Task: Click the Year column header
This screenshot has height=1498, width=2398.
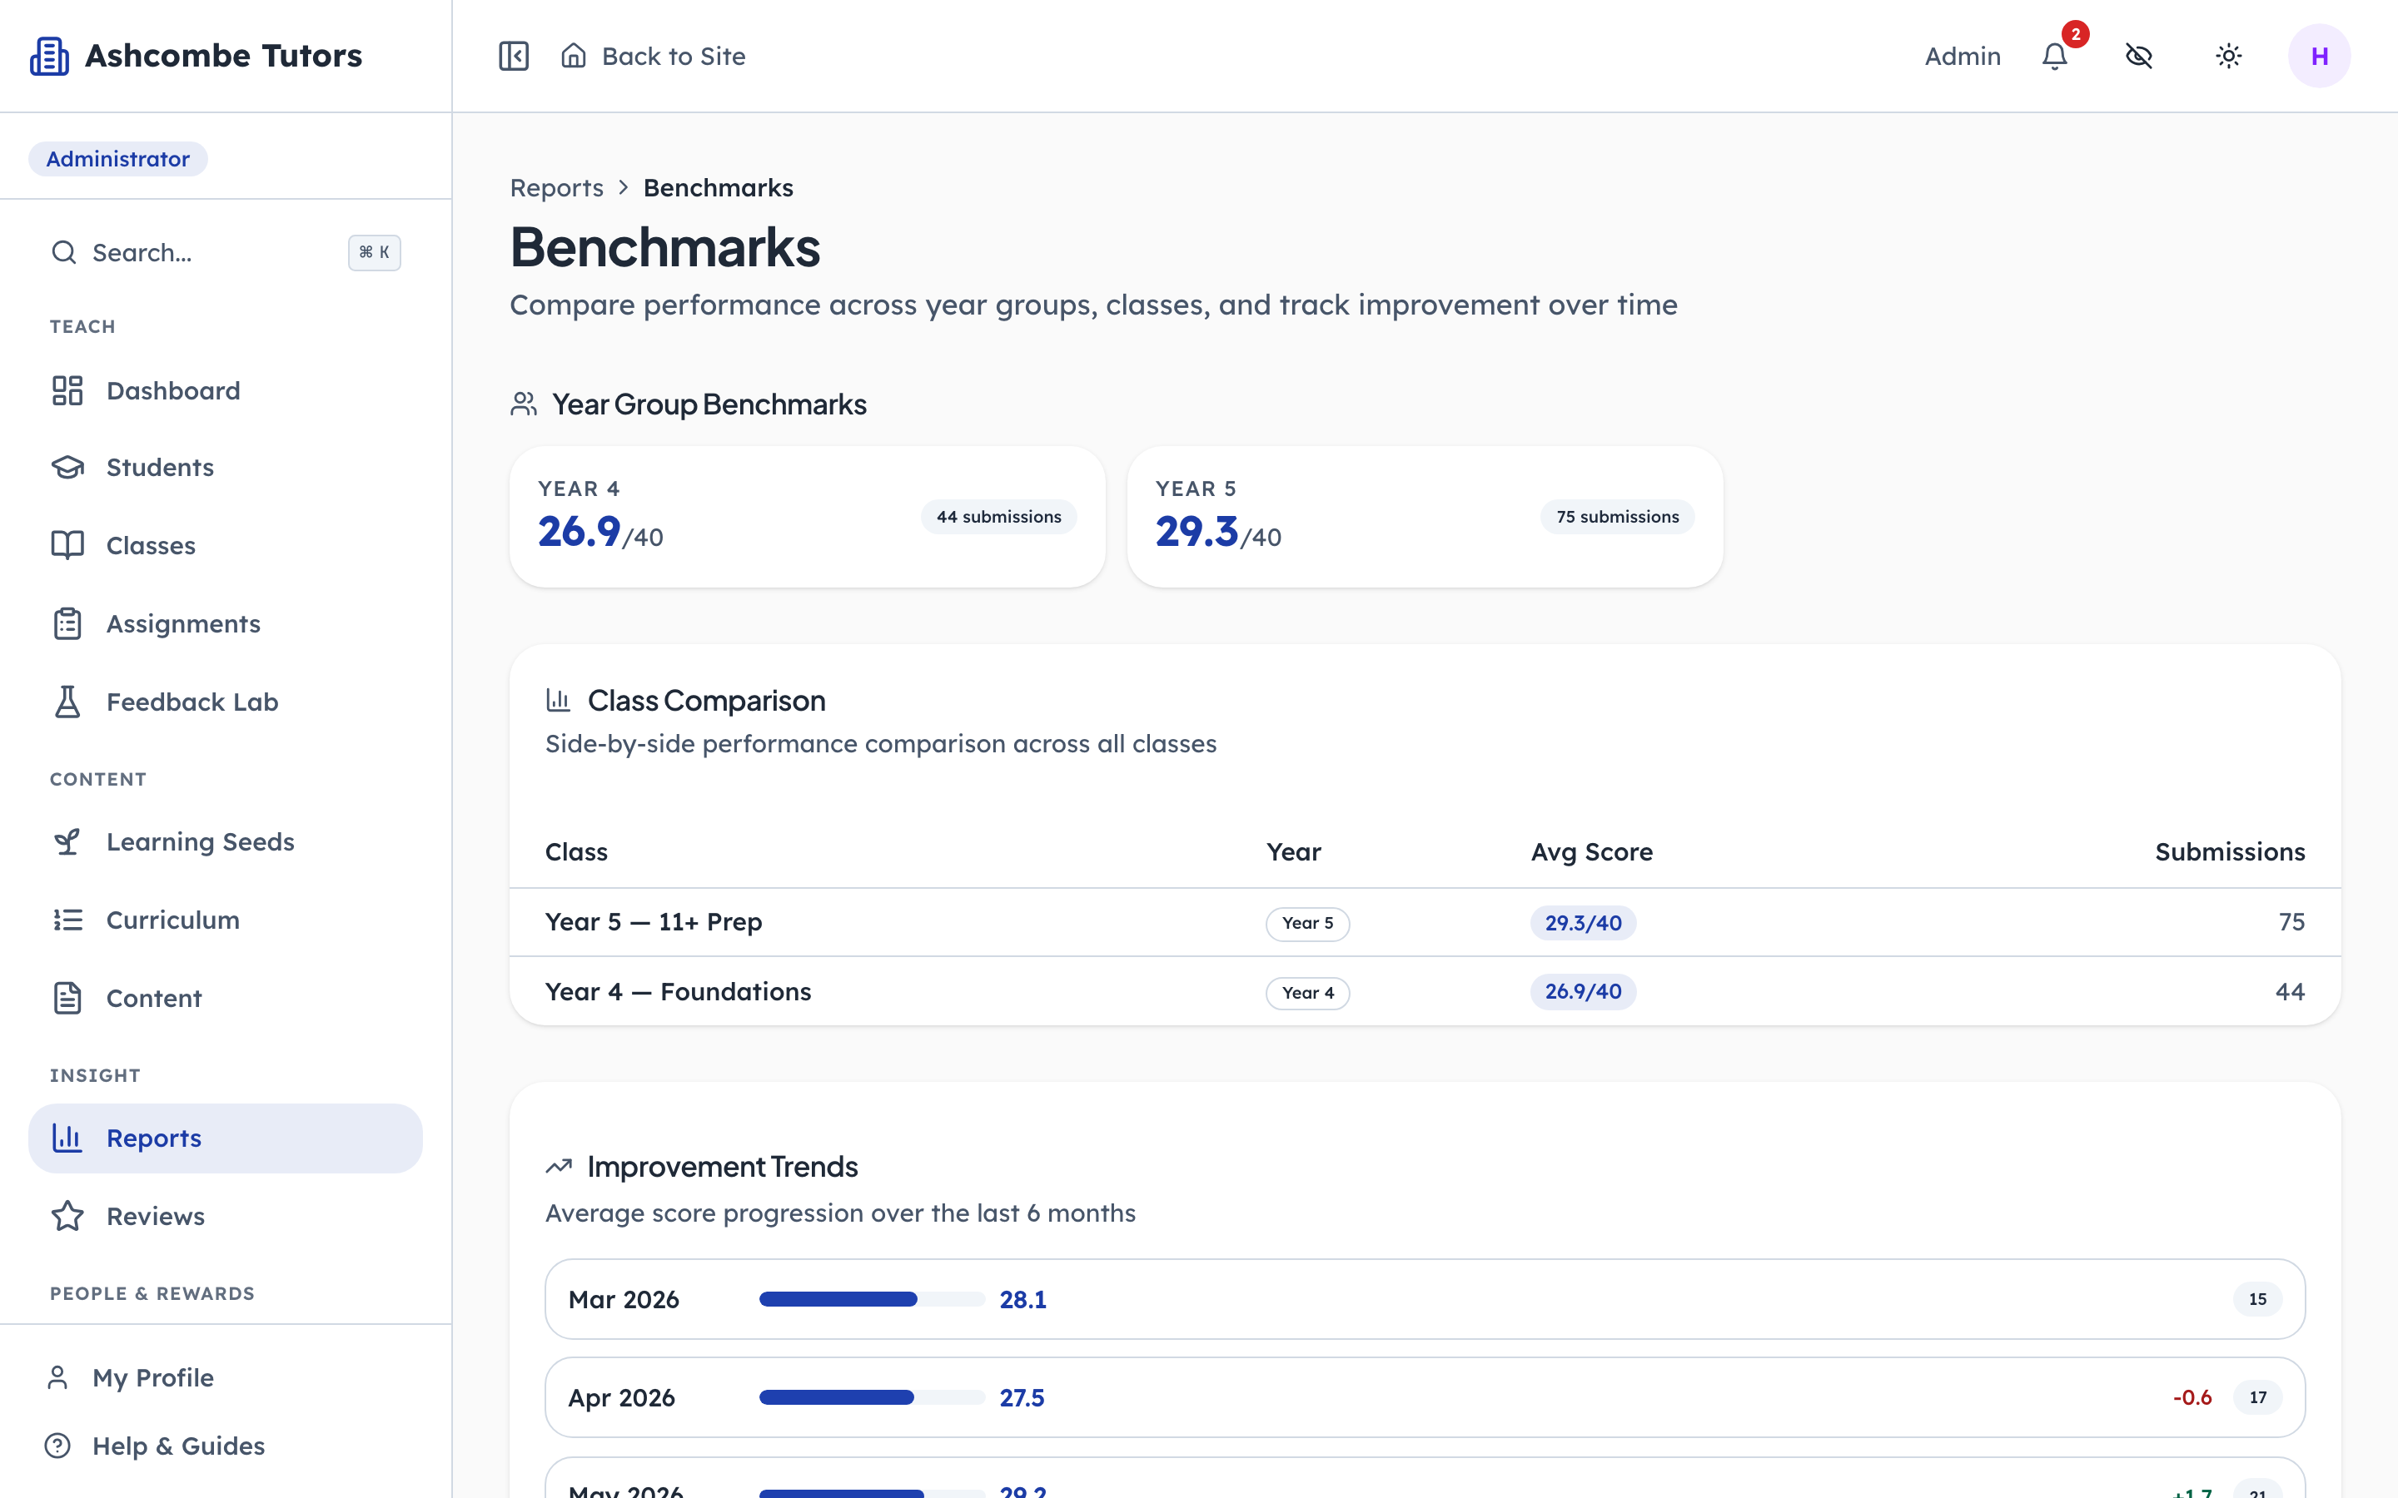Action: click(x=1293, y=852)
